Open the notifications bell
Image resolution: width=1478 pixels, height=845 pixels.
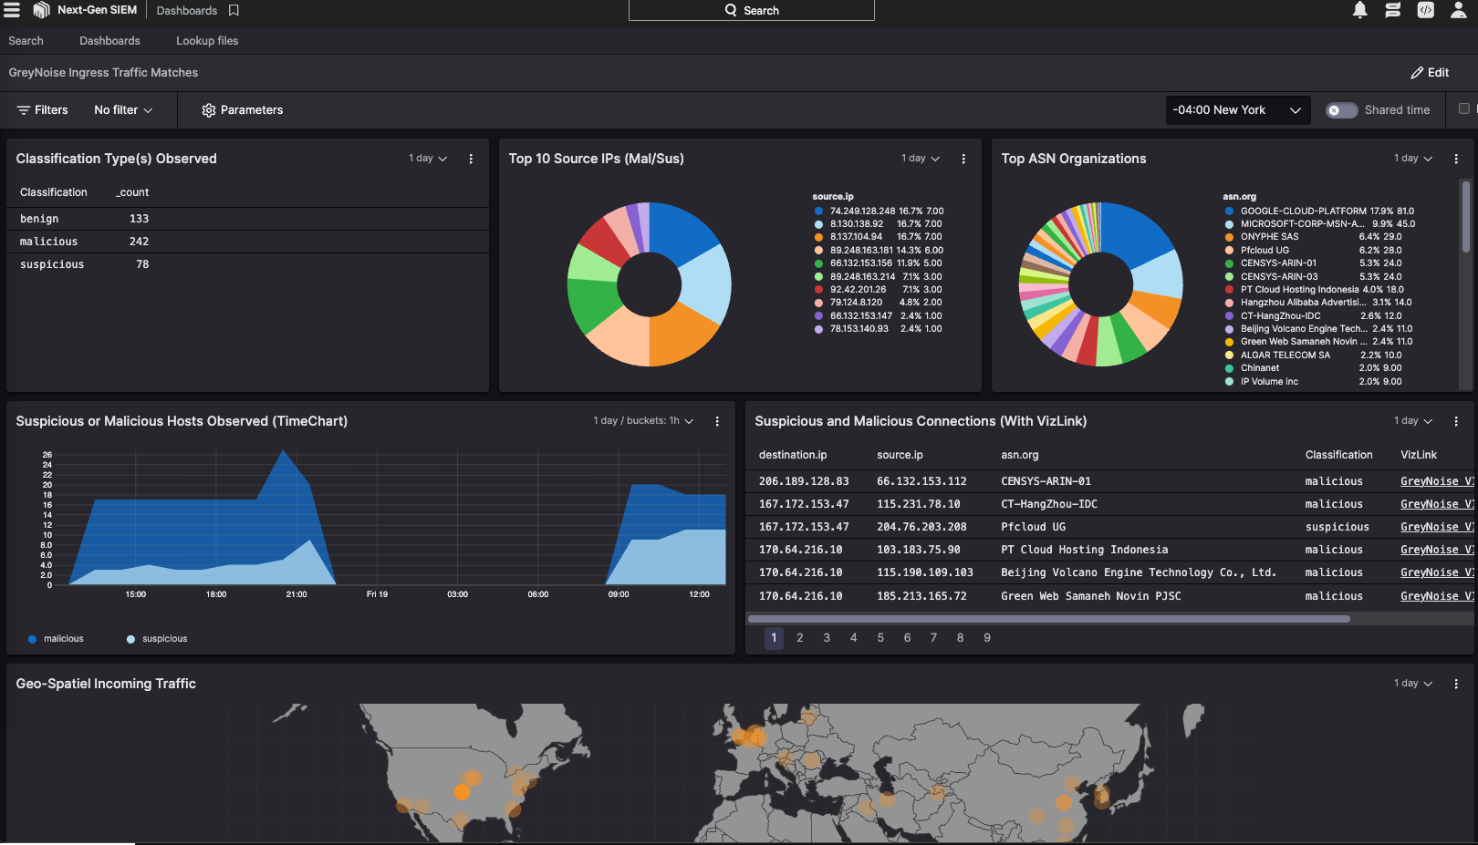(x=1359, y=10)
